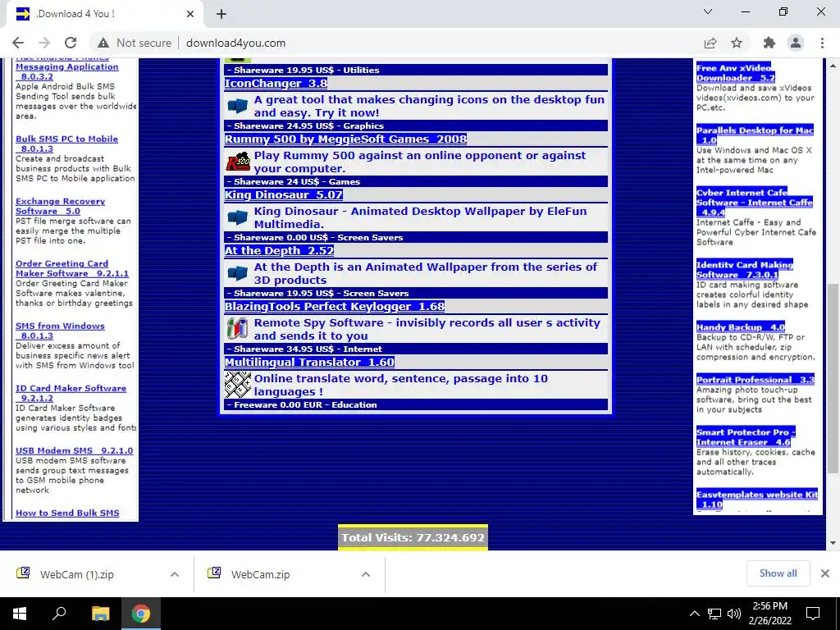This screenshot has width=840, height=630.
Task: Share this page via the share icon
Action: (x=710, y=43)
